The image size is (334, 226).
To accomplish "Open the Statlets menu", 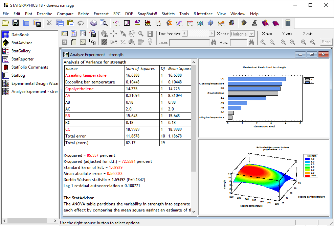I will [x=168, y=14].
